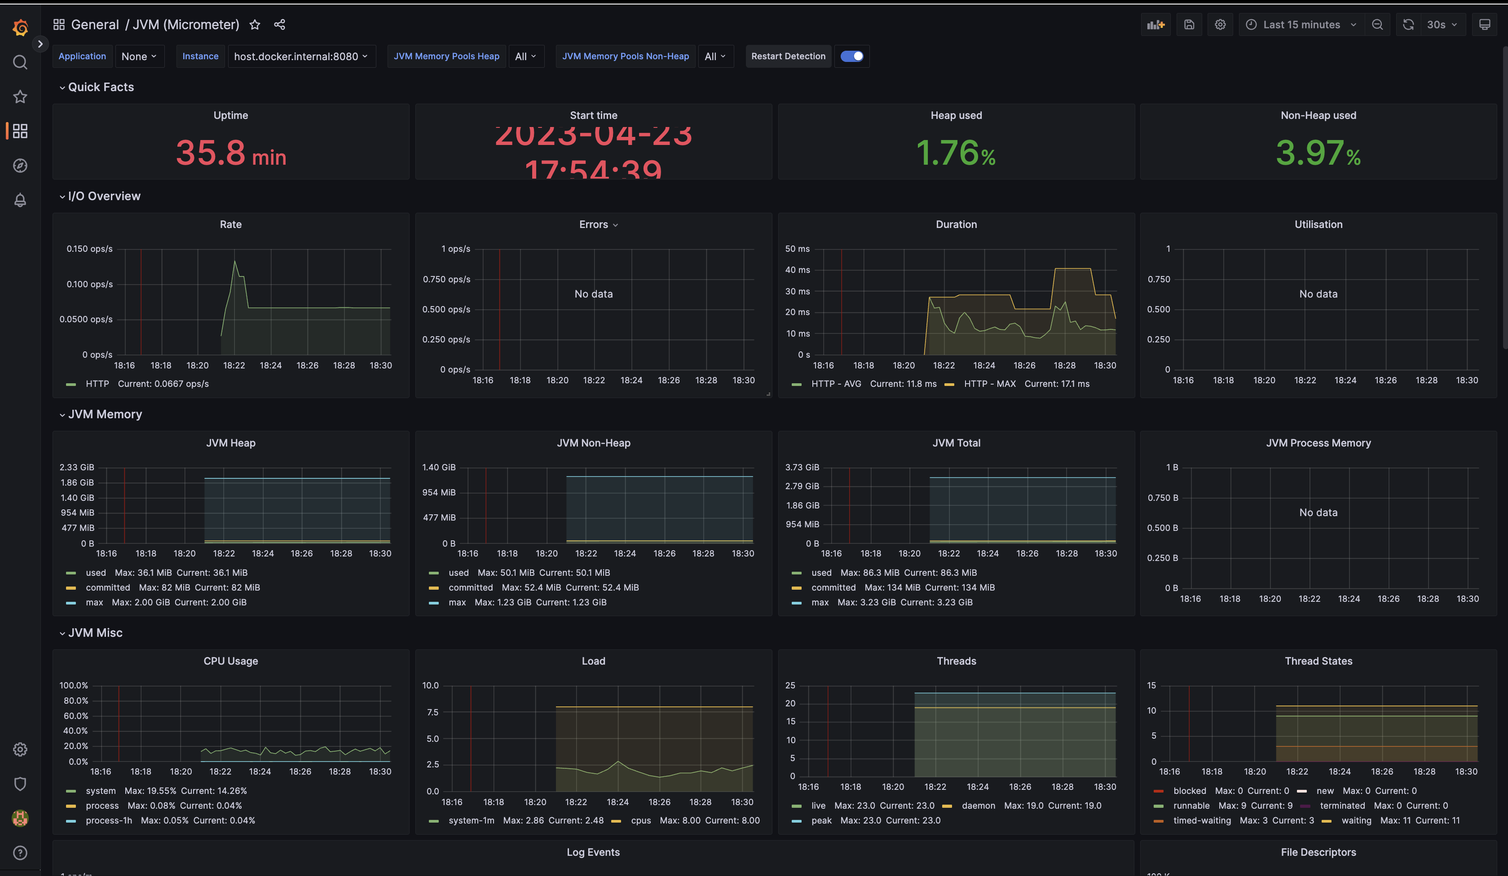Screen dimensions: 1508x876
Task: Open the Last 15 minutes time picker
Action: (1301, 25)
